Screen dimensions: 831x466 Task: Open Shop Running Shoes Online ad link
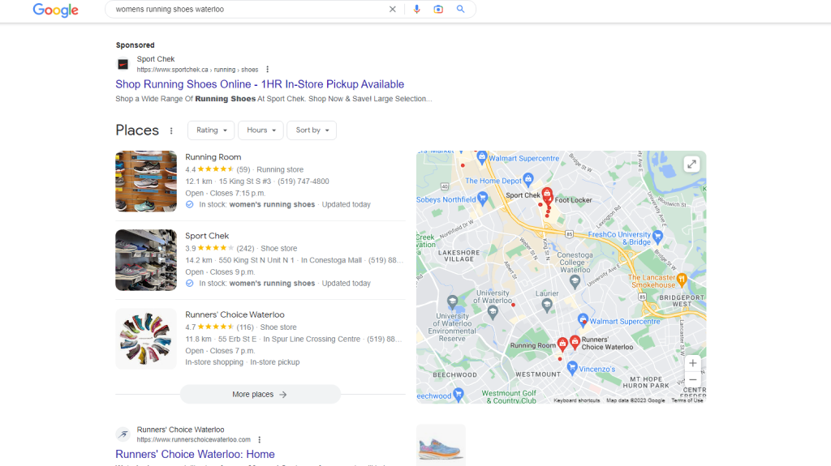point(260,84)
